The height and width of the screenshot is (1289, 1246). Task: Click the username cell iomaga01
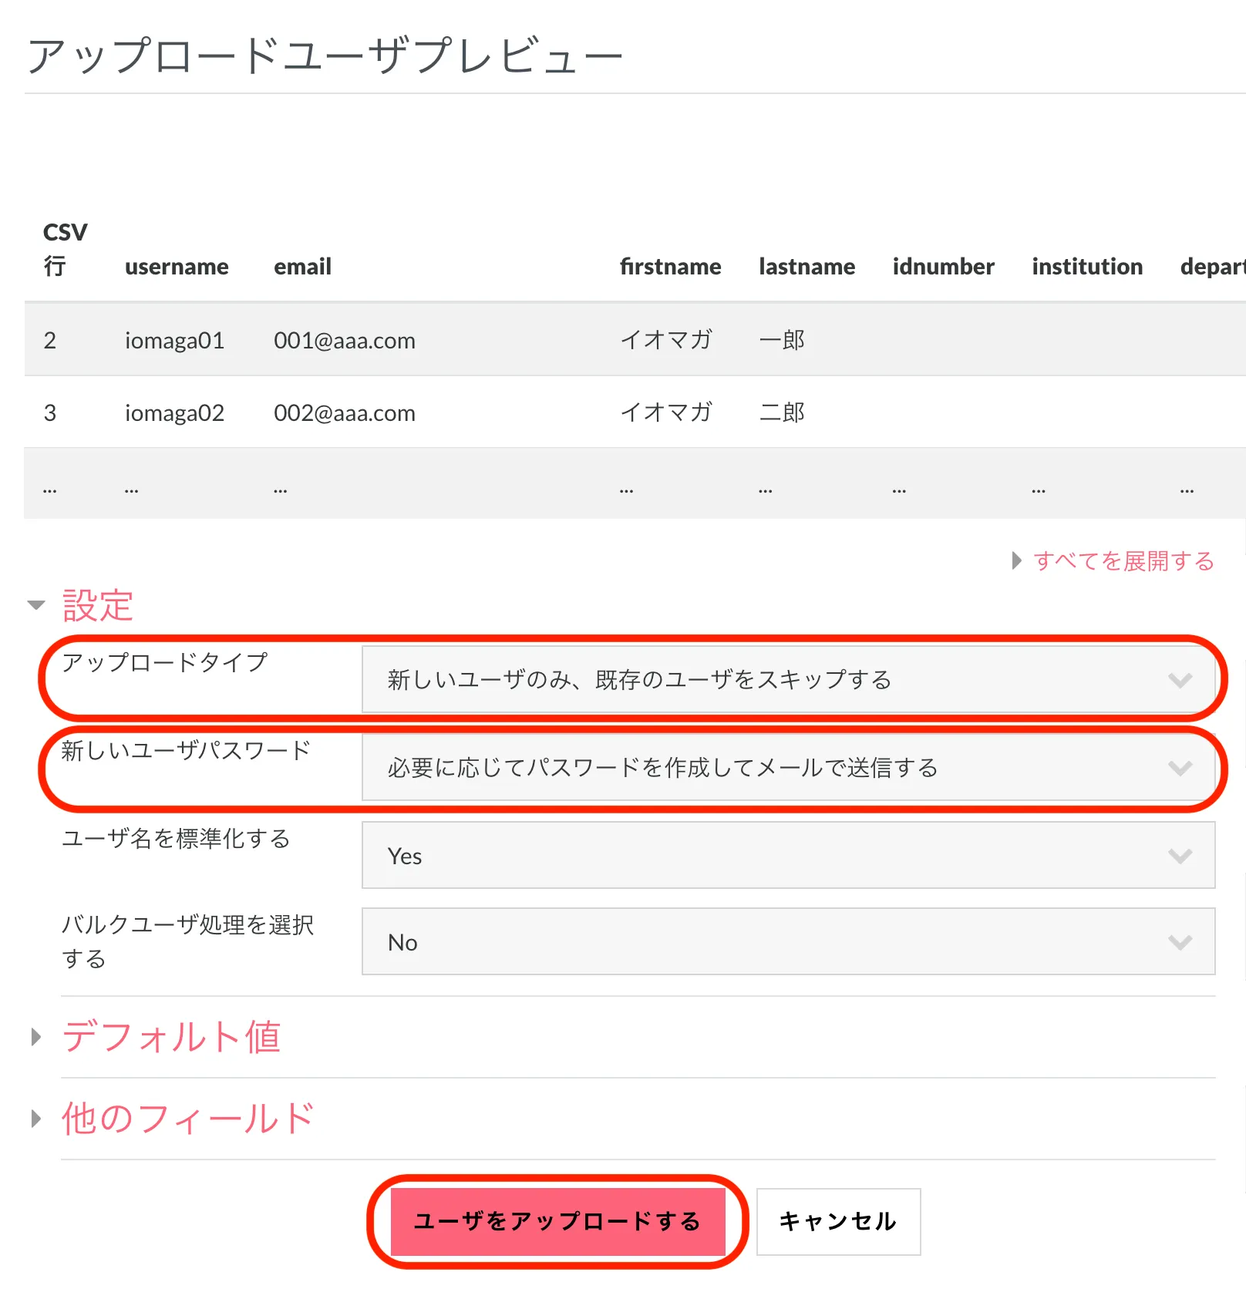pyautogui.click(x=174, y=340)
